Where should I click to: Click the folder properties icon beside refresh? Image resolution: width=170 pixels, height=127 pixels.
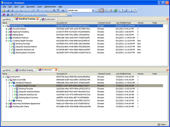[111, 11]
